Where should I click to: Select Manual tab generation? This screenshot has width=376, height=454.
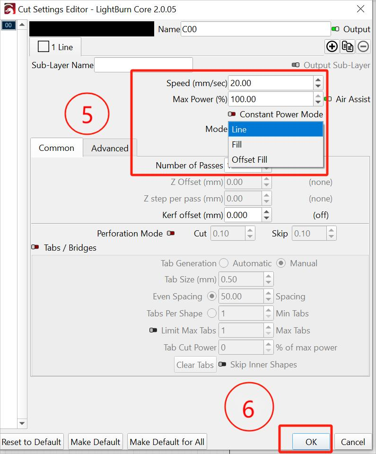point(280,263)
